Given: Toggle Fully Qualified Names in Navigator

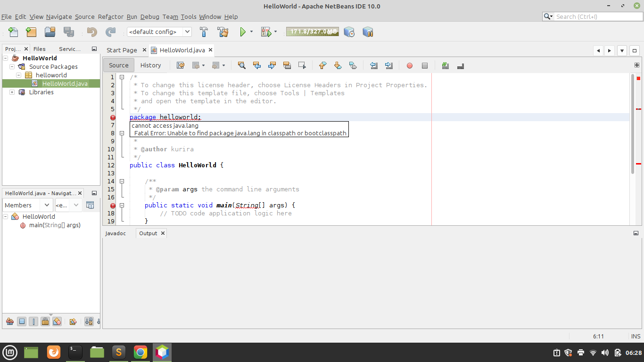Looking at the screenshot, I should 73,321.
